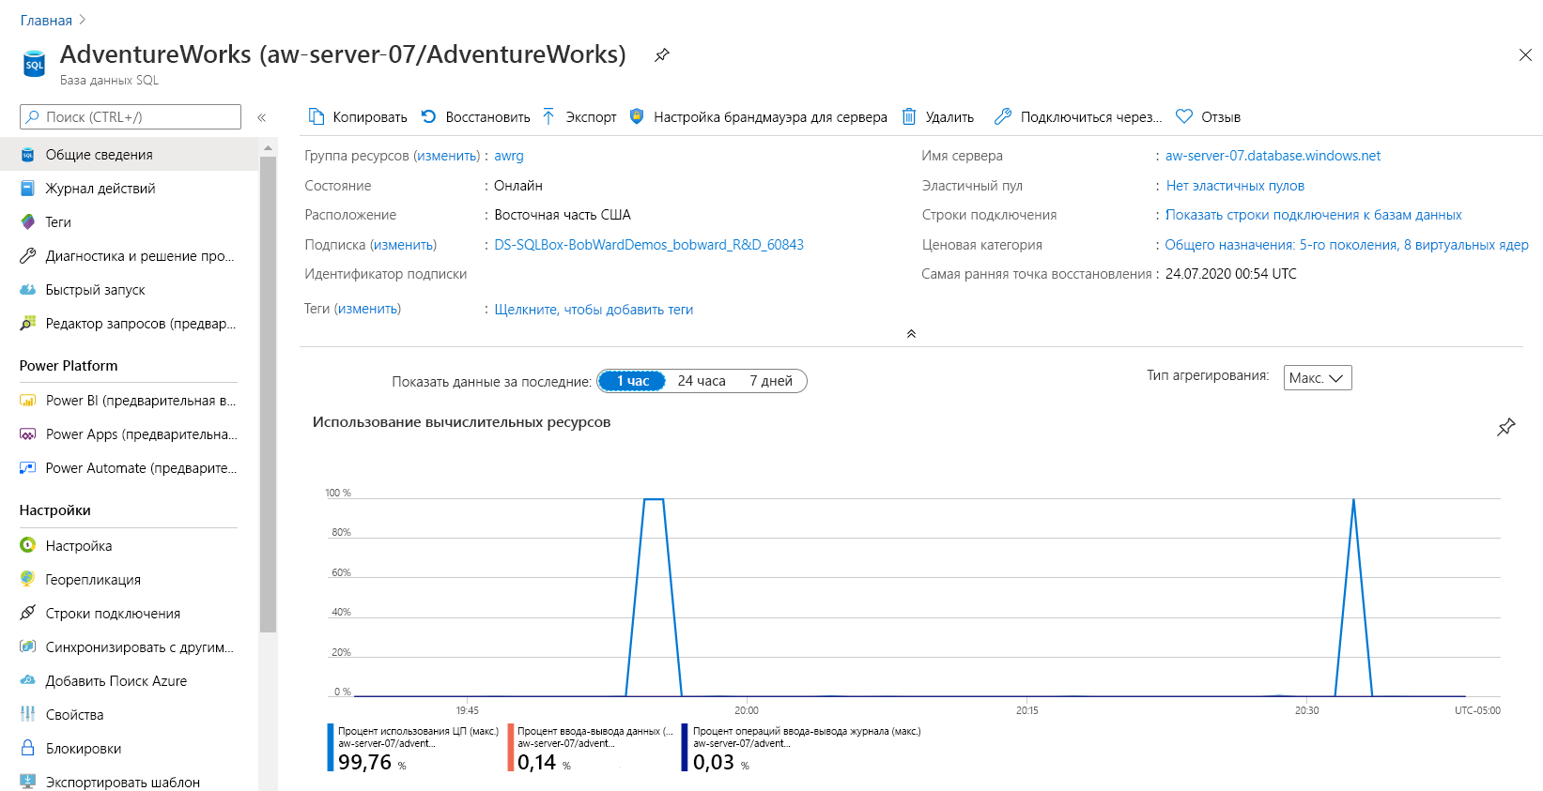Screen dimensions: 1543x791
Task: Click the log IO legend dark blue swatch
Action: coord(685,747)
